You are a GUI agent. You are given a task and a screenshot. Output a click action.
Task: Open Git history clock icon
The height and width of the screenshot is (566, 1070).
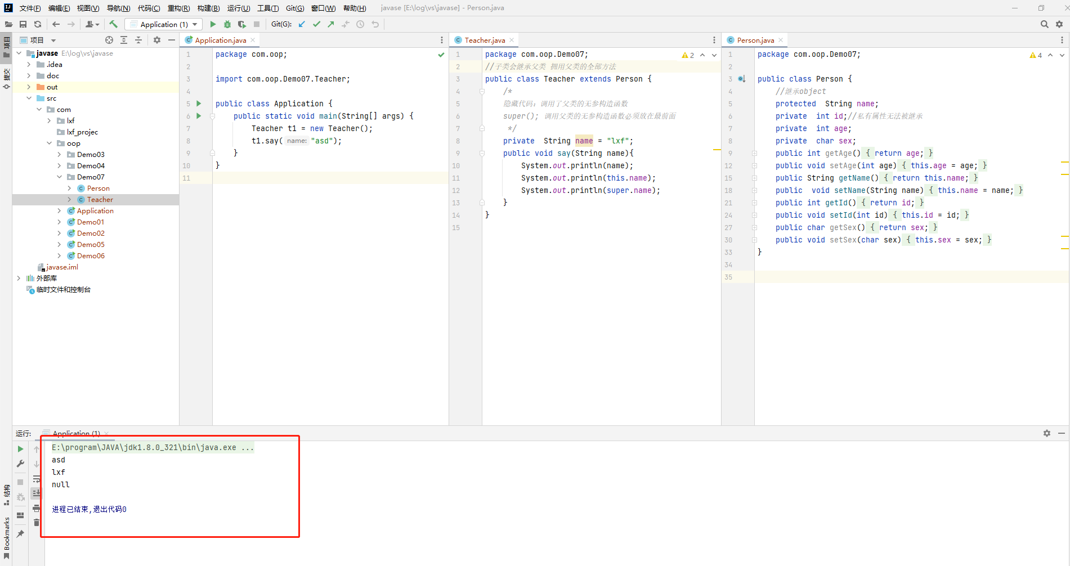(360, 24)
